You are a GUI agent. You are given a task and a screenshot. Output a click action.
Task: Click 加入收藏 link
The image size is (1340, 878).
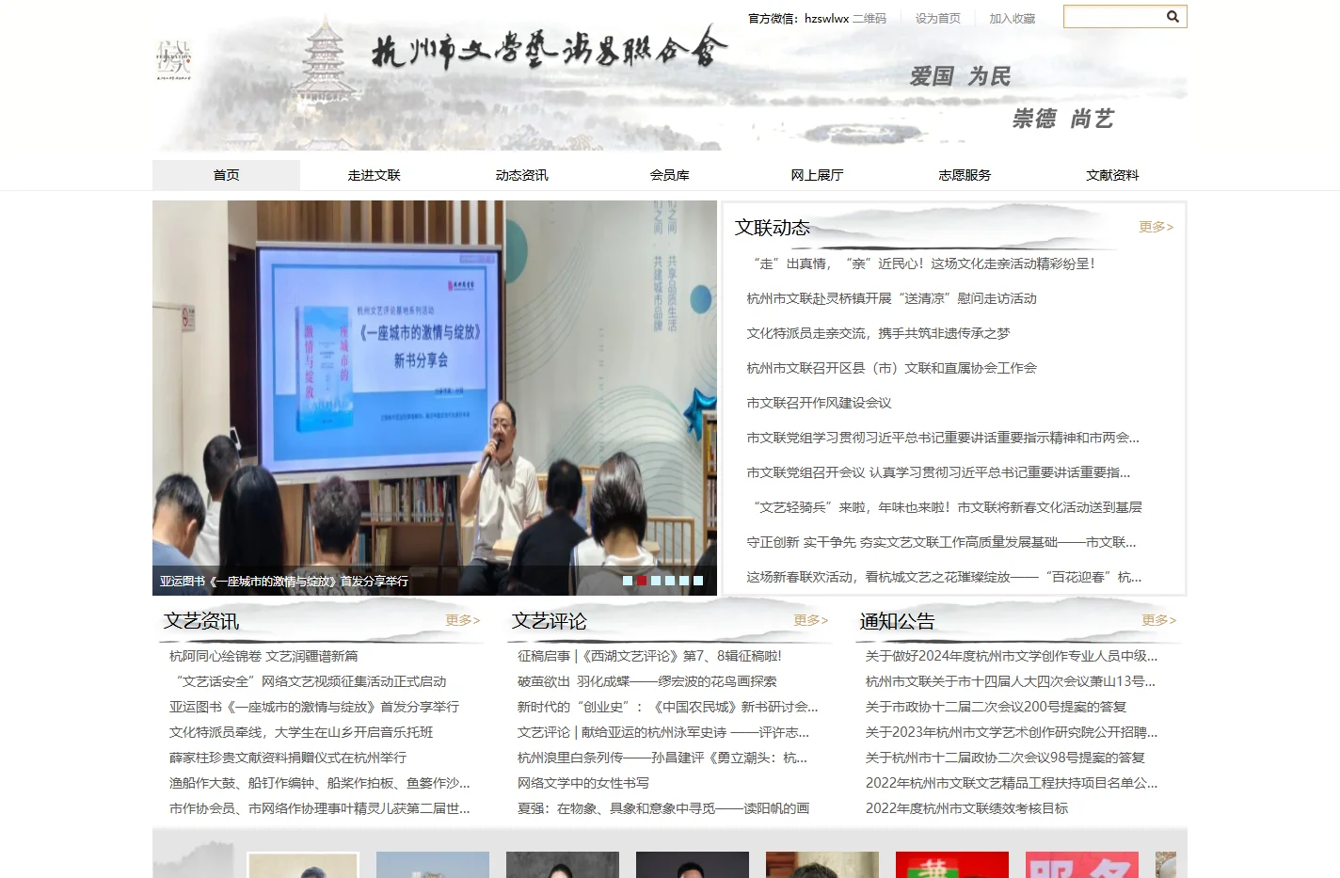click(1012, 18)
